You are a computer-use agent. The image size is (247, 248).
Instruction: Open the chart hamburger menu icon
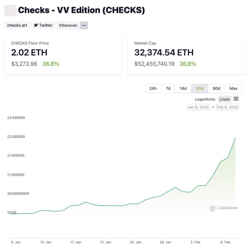pos(236,99)
